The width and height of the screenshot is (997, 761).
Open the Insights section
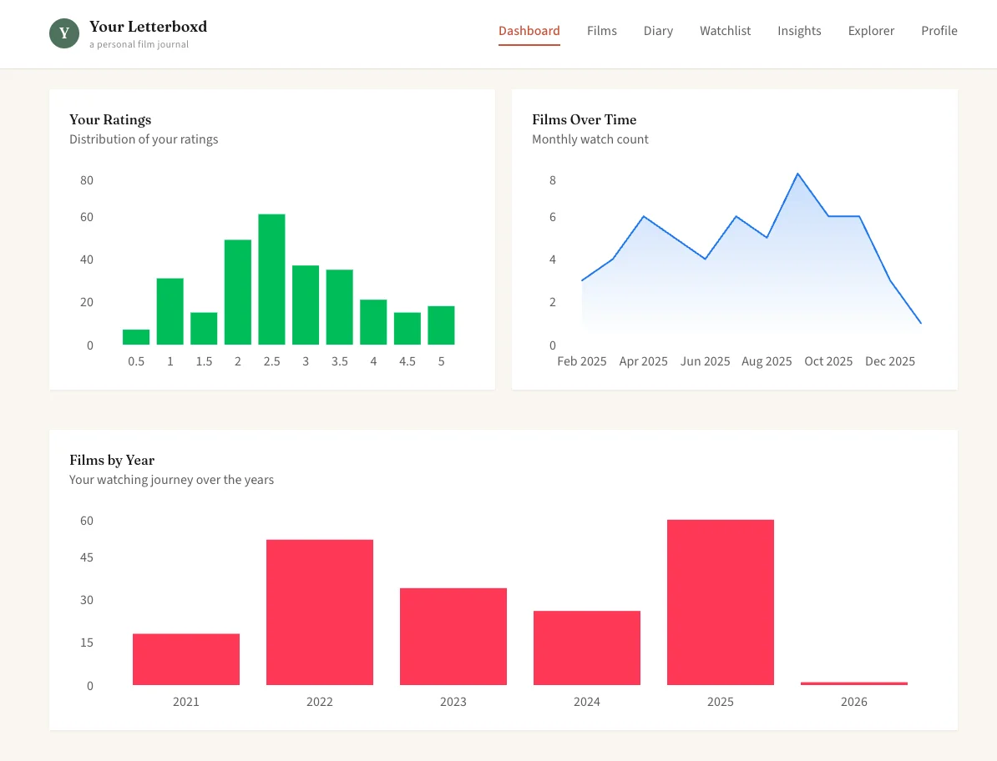[799, 31]
